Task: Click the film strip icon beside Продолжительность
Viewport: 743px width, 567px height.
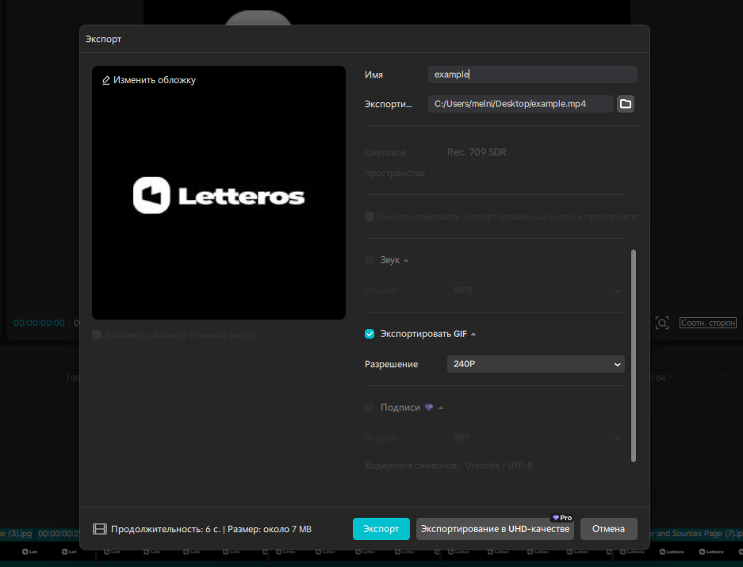Action: click(x=100, y=529)
